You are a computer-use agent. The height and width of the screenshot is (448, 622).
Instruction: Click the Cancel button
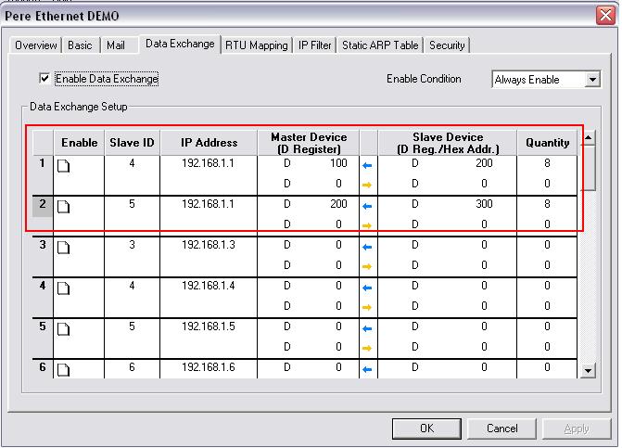[501, 429]
